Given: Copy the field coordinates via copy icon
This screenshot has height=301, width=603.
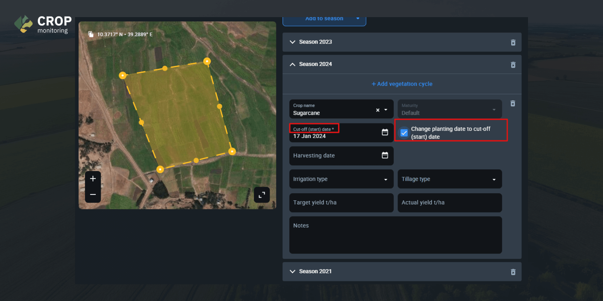Looking at the screenshot, I should tap(91, 34).
